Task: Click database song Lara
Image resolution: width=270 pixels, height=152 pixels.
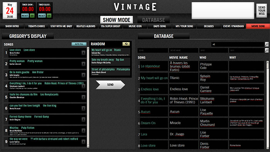Action: pos(144,134)
